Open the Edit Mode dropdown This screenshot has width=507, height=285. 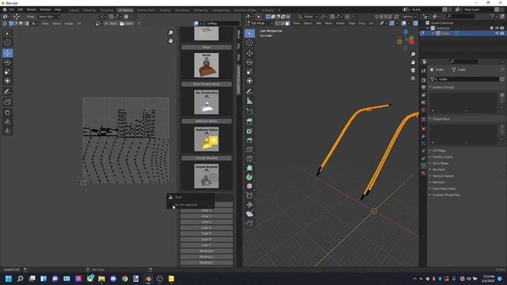click(x=260, y=23)
